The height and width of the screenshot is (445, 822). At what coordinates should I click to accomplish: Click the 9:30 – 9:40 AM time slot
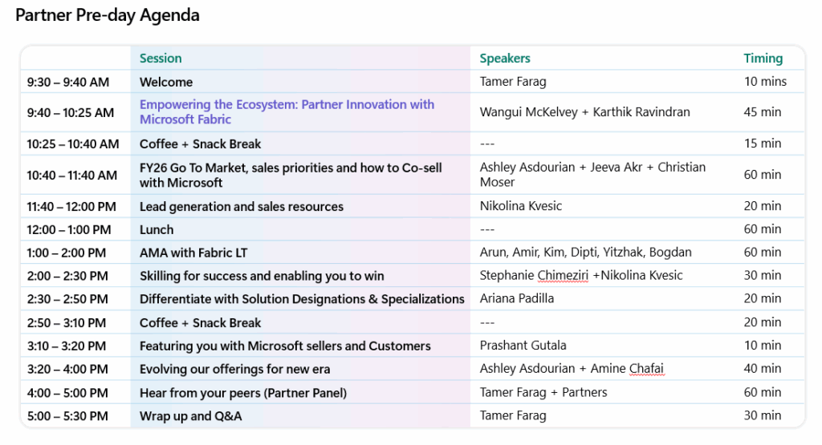coord(68,82)
